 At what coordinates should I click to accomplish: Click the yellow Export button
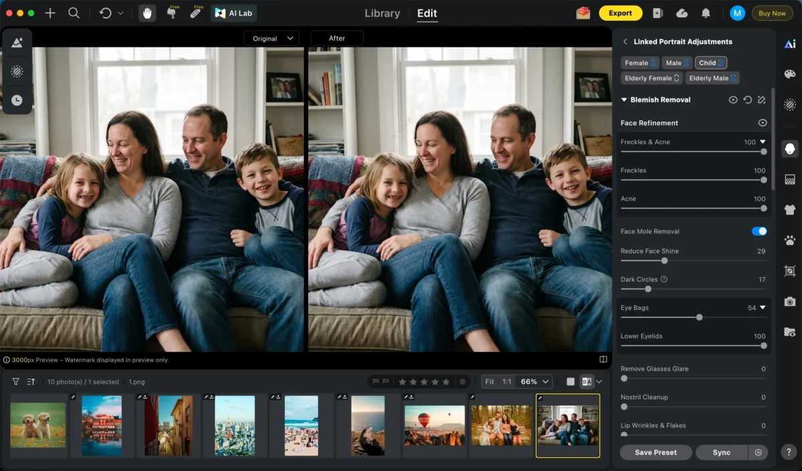click(620, 13)
